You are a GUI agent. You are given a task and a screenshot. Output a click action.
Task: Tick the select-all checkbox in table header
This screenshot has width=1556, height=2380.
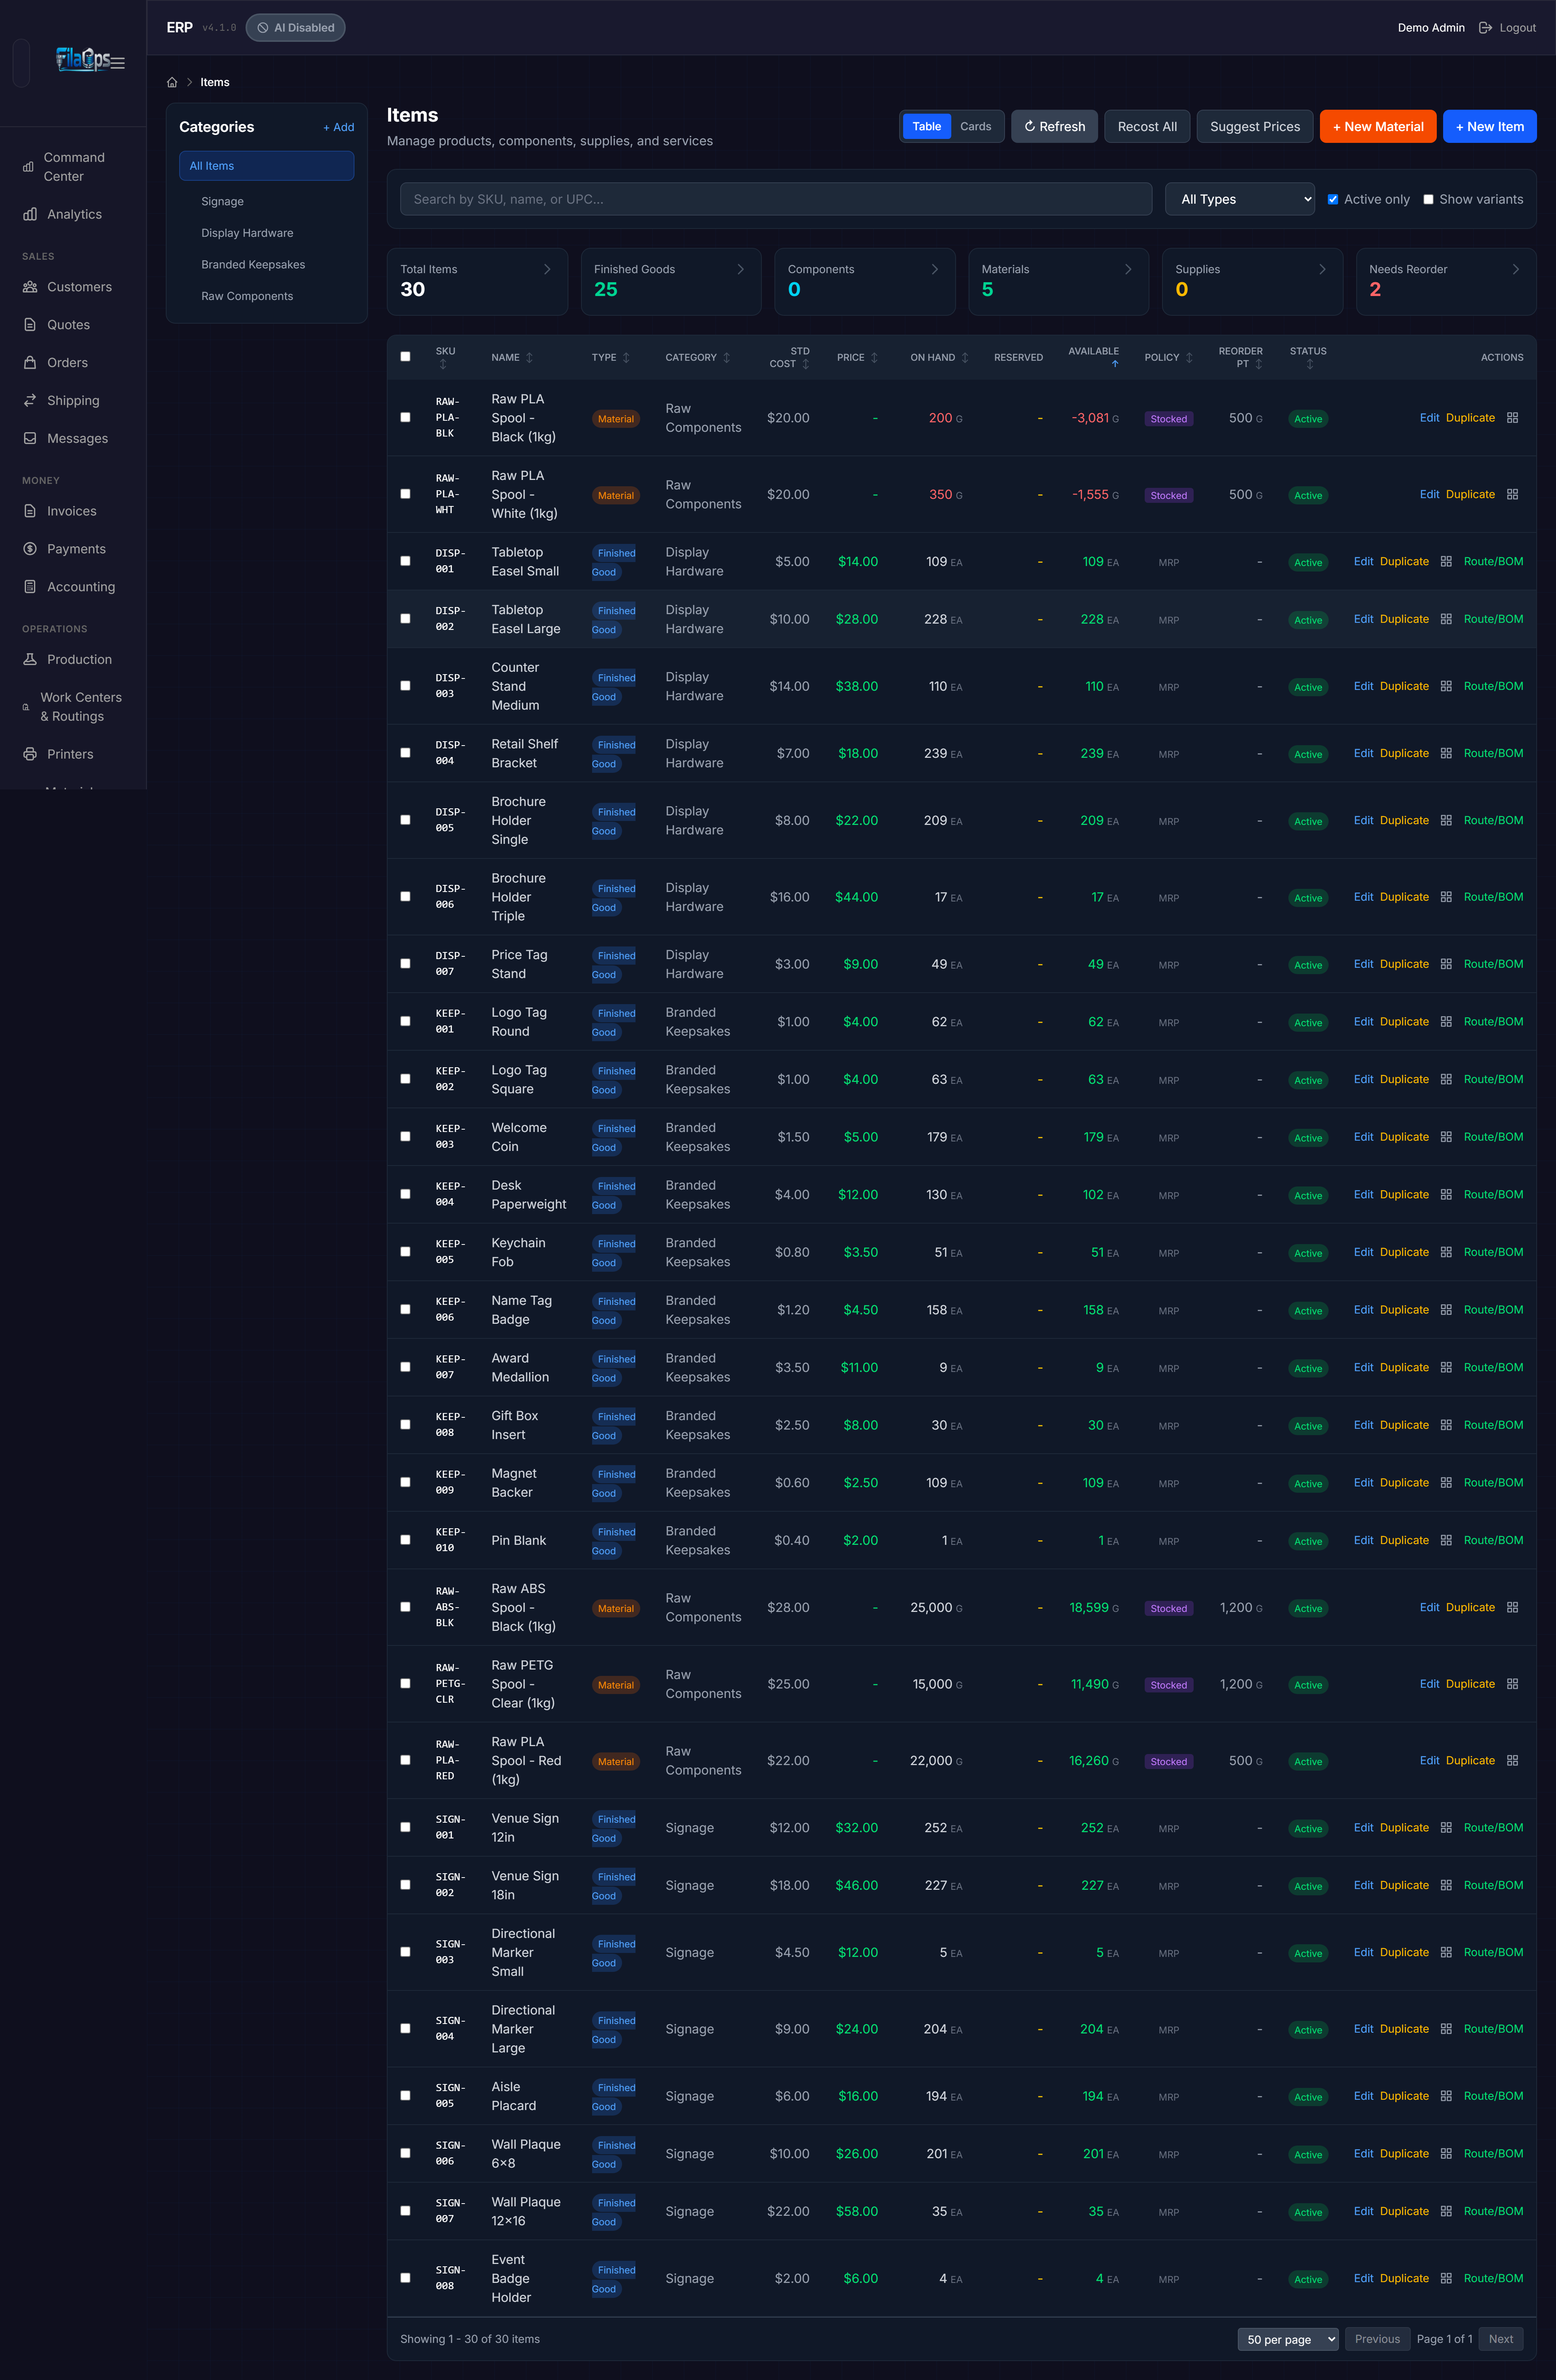click(405, 357)
